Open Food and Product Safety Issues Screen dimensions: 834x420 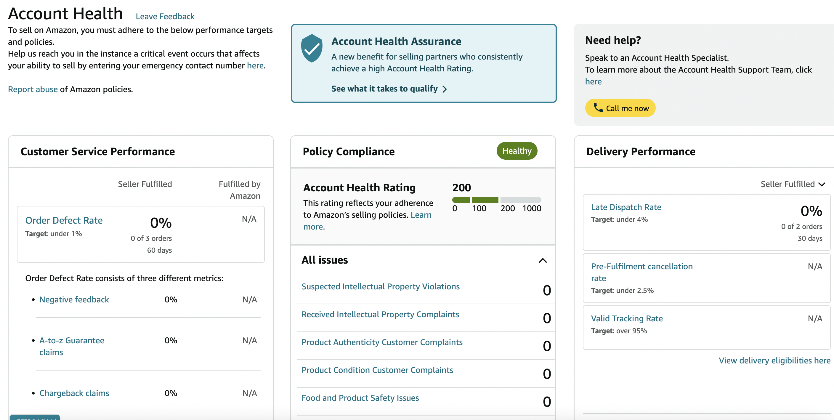[360, 398]
